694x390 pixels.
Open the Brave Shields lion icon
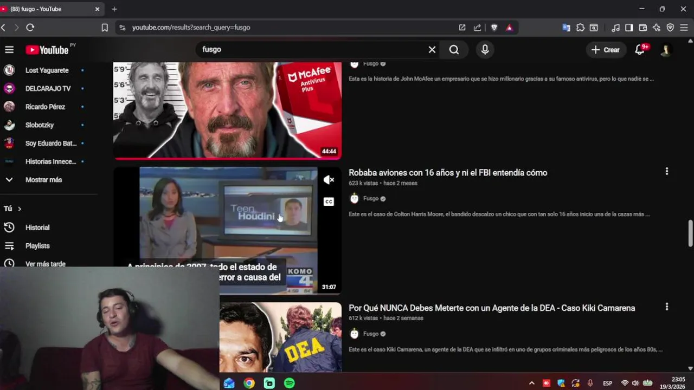tap(494, 27)
